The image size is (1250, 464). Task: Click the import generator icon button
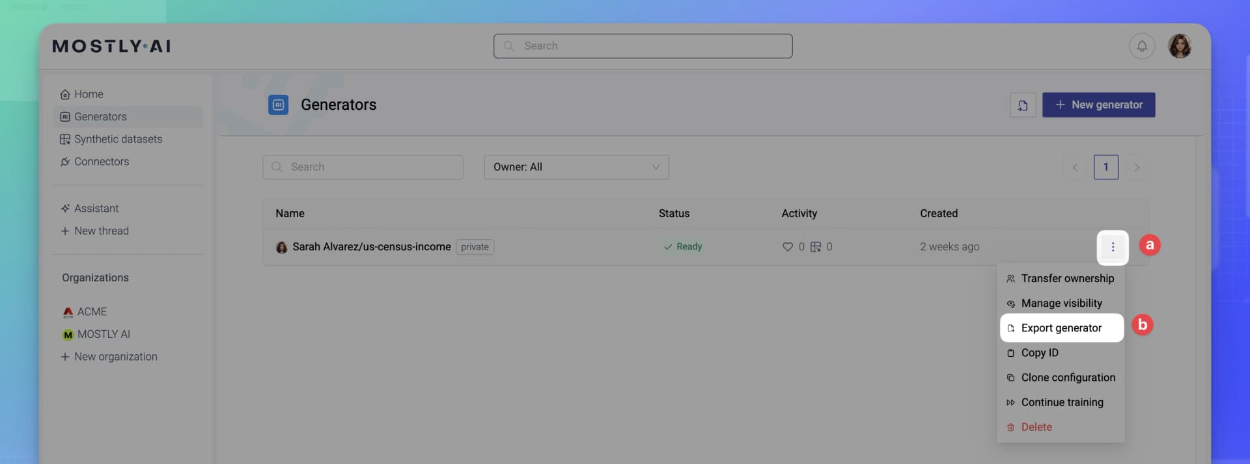[x=1023, y=105]
